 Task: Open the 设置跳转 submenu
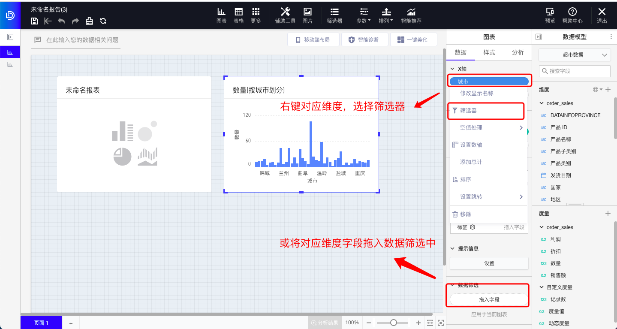coord(488,196)
